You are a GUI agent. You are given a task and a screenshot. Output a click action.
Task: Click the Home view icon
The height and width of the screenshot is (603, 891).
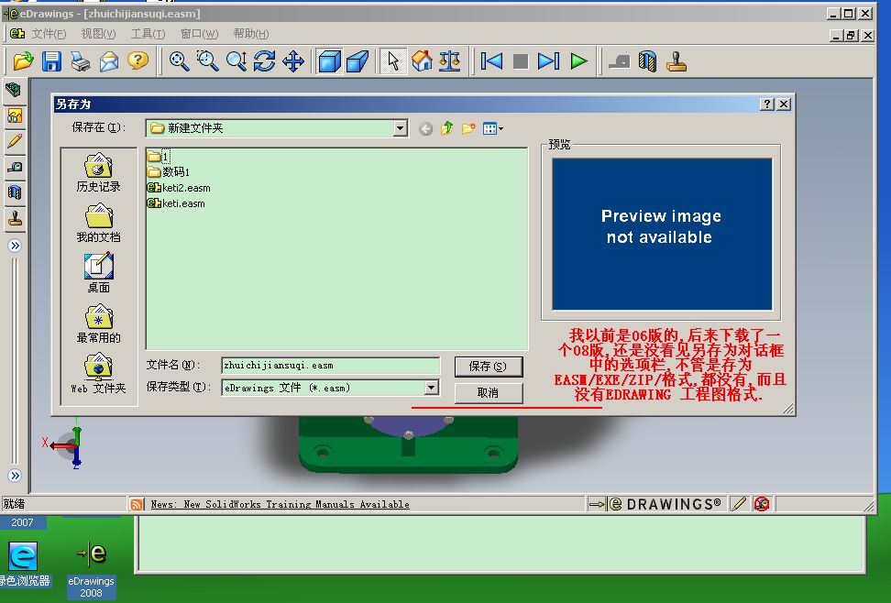pos(422,60)
